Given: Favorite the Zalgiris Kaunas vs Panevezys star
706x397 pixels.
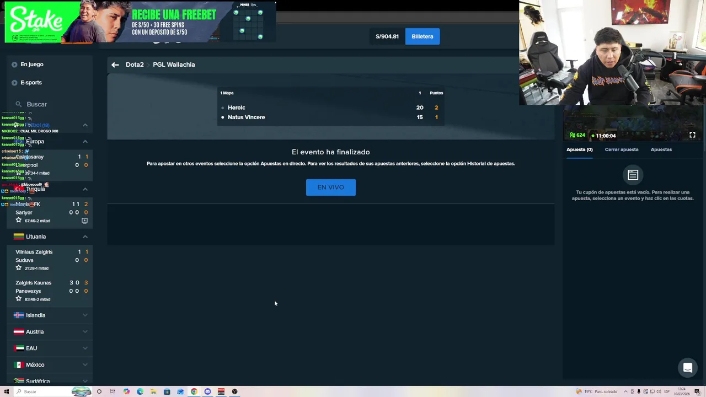Looking at the screenshot, I should (18, 298).
